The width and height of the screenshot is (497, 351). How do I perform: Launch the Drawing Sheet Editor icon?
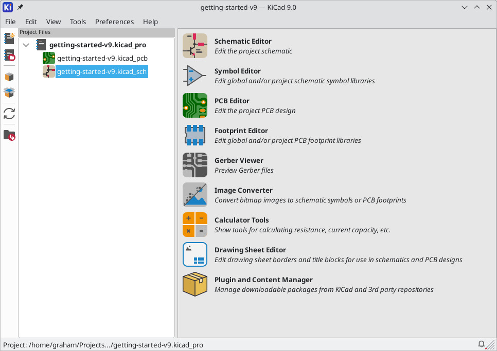coord(195,254)
